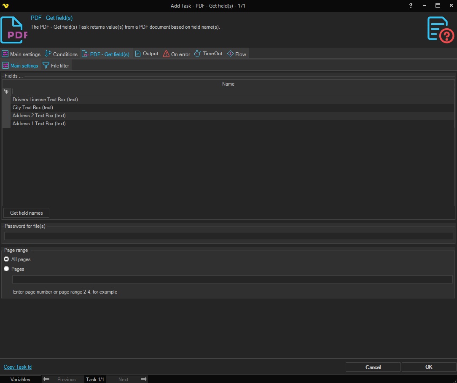Open the File filter sub-tab
Image resolution: width=457 pixels, height=383 pixels.
coord(56,66)
